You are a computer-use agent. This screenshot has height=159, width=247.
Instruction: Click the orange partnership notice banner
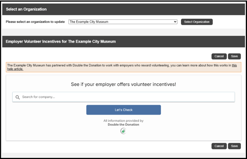click(111, 67)
